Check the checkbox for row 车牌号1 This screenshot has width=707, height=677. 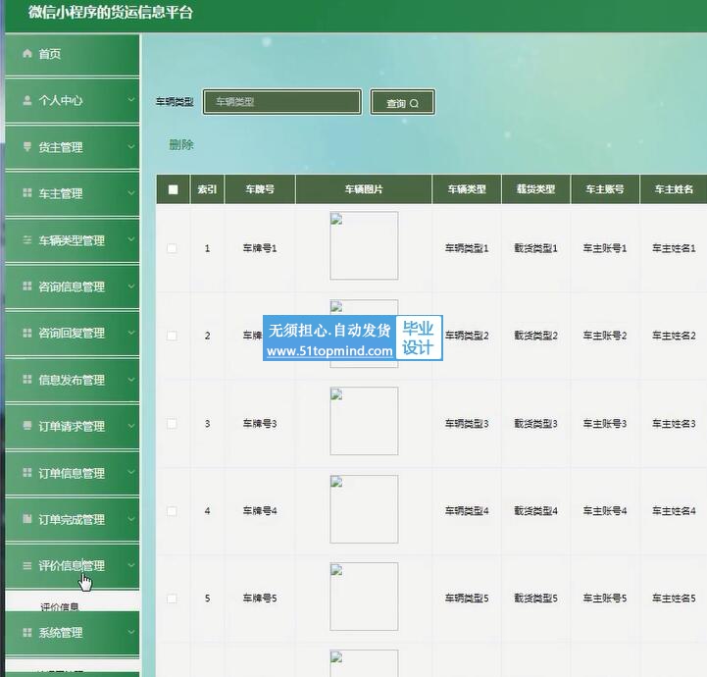[172, 248]
